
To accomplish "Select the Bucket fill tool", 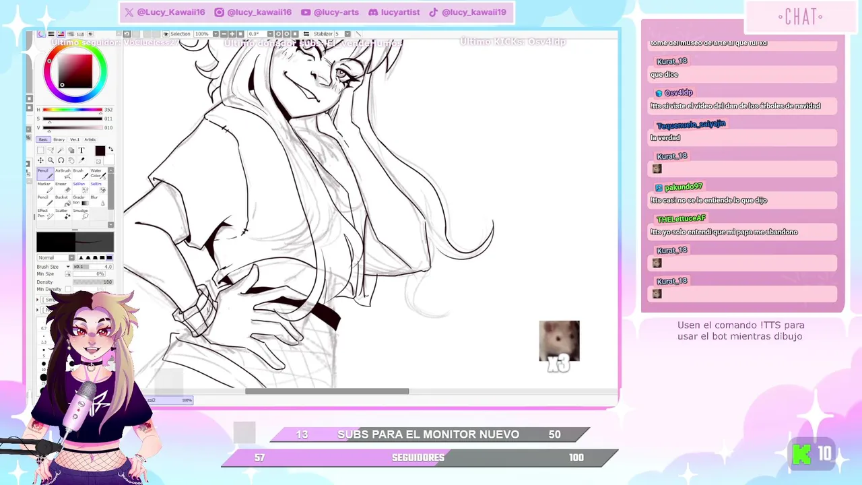I will pyautogui.click(x=63, y=200).
